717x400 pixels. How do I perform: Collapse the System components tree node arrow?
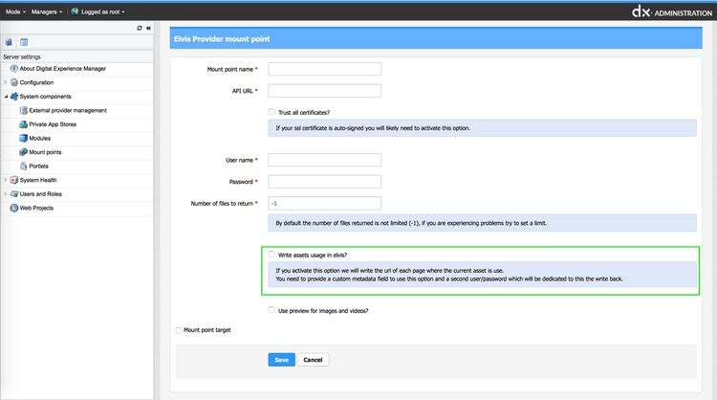click(x=6, y=97)
